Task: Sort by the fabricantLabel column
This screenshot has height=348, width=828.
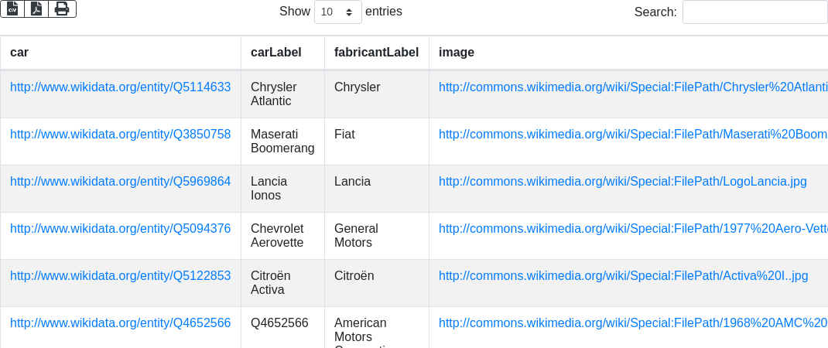Action: tap(376, 53)
